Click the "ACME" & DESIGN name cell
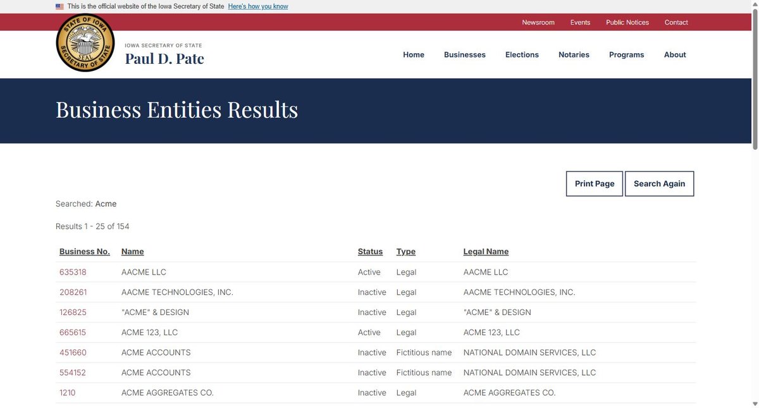 [155, 312]
